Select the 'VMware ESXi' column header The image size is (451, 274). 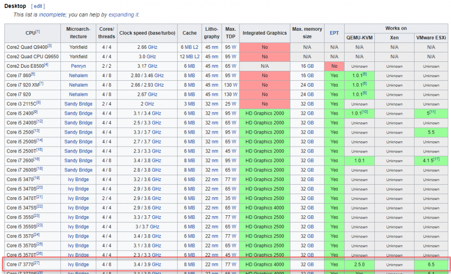[431, 38]
